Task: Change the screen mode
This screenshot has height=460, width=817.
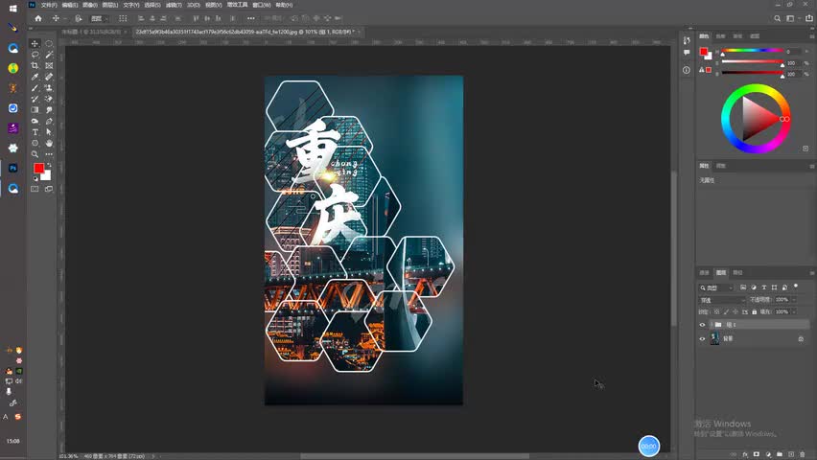Action: 49,189
